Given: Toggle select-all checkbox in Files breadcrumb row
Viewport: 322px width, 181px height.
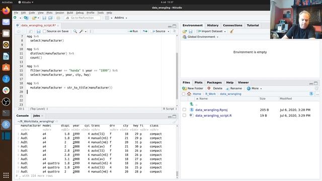Looking at the screenshot, I should pyautogui.click(x=184, y=94).
